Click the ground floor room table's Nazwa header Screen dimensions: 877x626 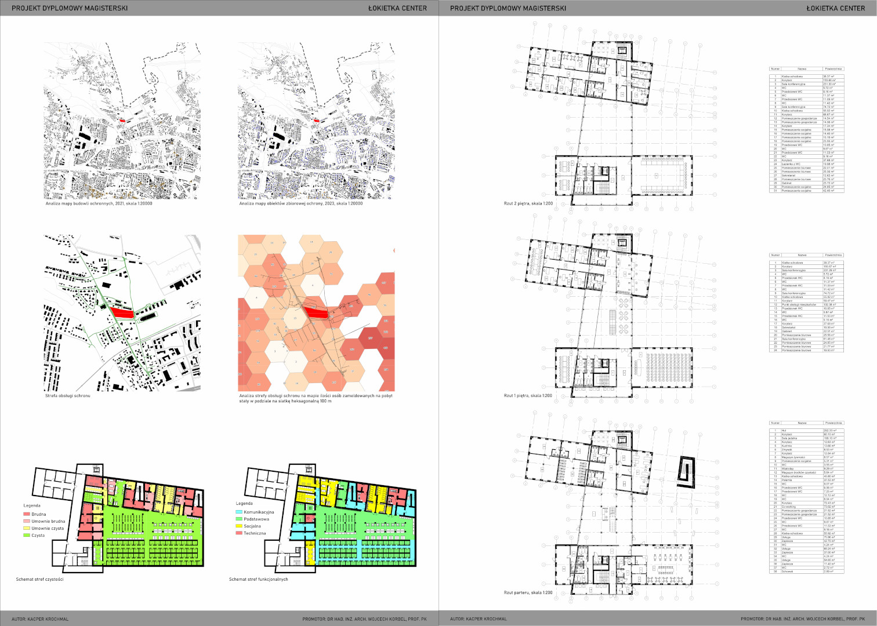[x=802, y=423]
